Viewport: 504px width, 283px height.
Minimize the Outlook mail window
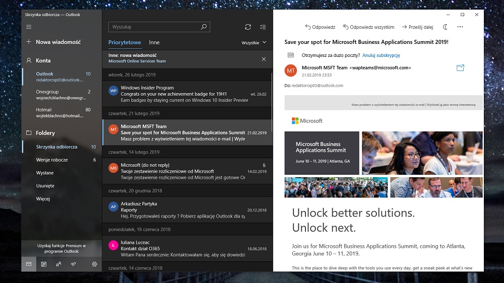point(448,15)
